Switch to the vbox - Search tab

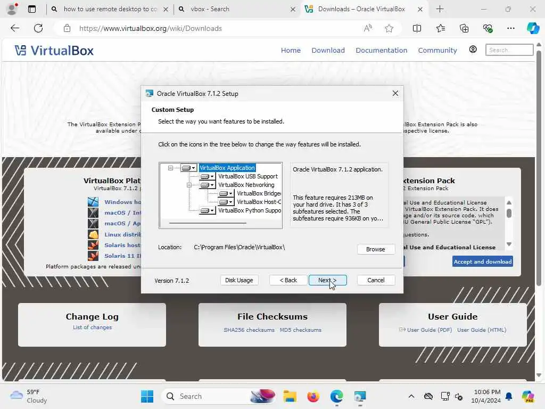pos(236,9)
